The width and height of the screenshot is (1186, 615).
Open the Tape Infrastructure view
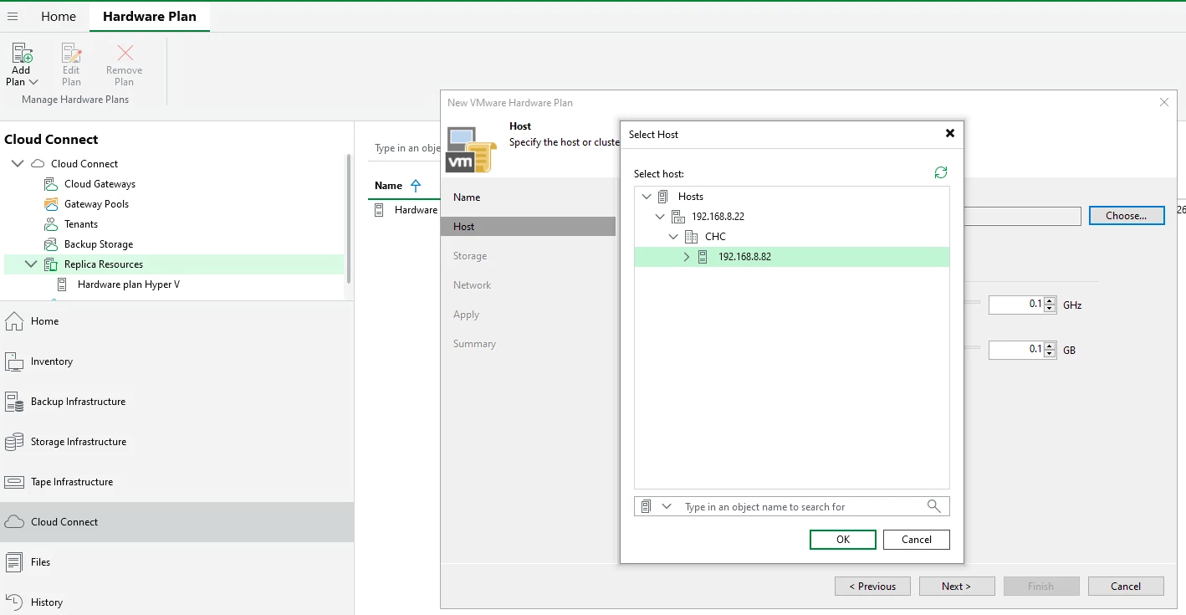72,482
